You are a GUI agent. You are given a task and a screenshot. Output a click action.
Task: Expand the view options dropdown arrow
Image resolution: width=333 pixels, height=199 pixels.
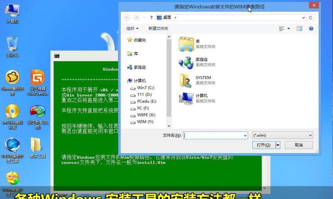pos(289,28)
